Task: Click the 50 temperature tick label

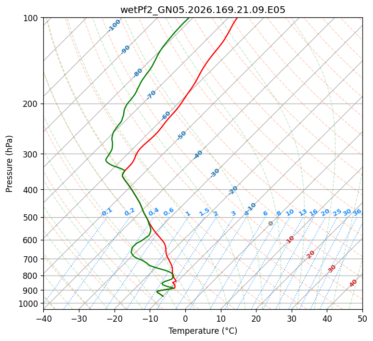Action: 362,318
